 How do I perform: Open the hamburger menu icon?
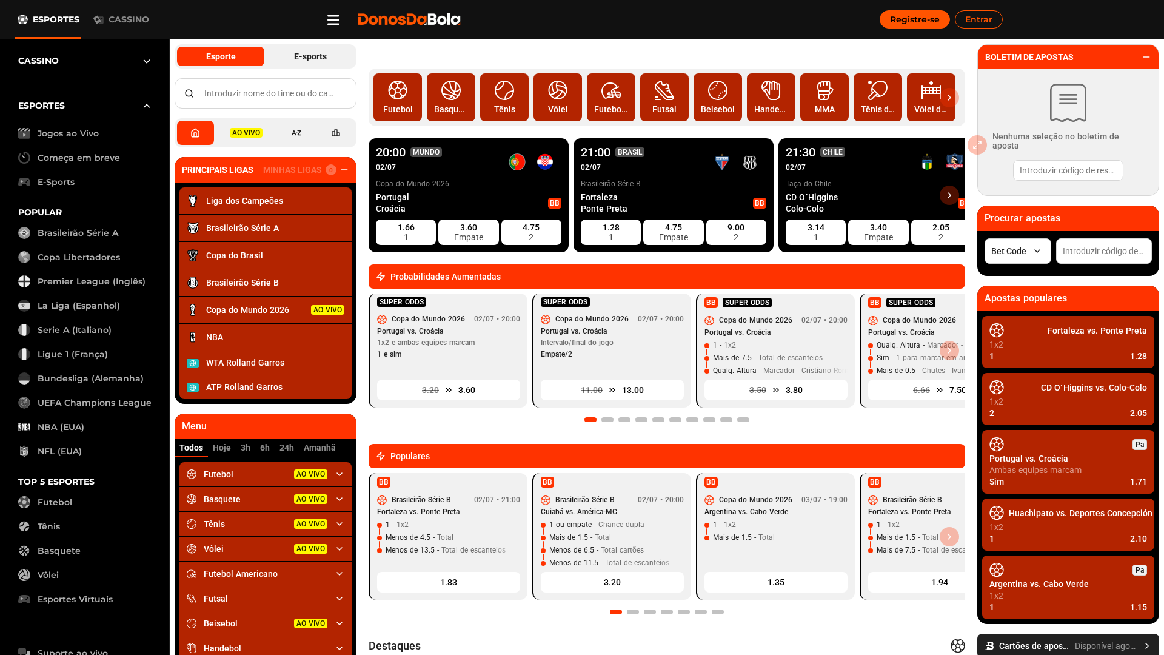click(x=333, y=19)
